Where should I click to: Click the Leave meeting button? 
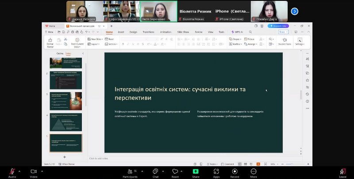pyautogui.click(x=342, y=171)
